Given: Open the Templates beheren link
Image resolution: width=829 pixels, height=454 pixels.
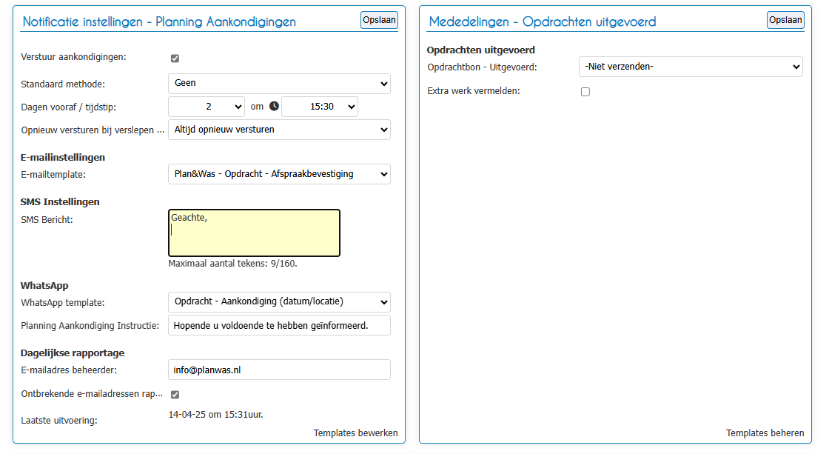Looking at the screenshot, I should point(765,433).
